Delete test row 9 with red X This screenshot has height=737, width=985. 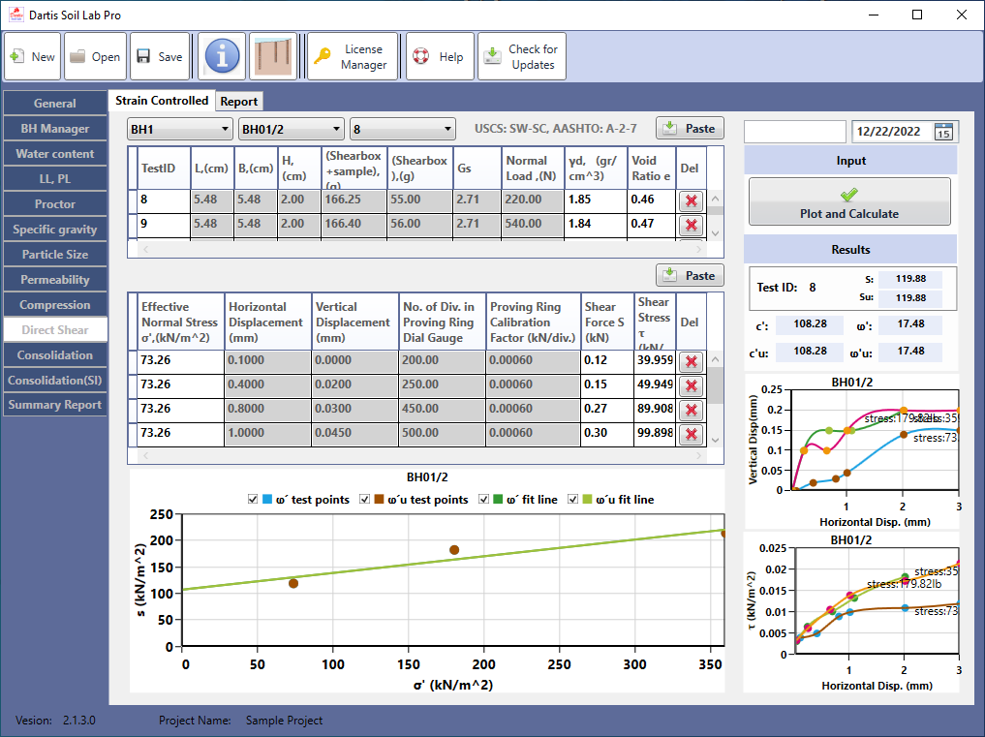(x=691, y=225)
